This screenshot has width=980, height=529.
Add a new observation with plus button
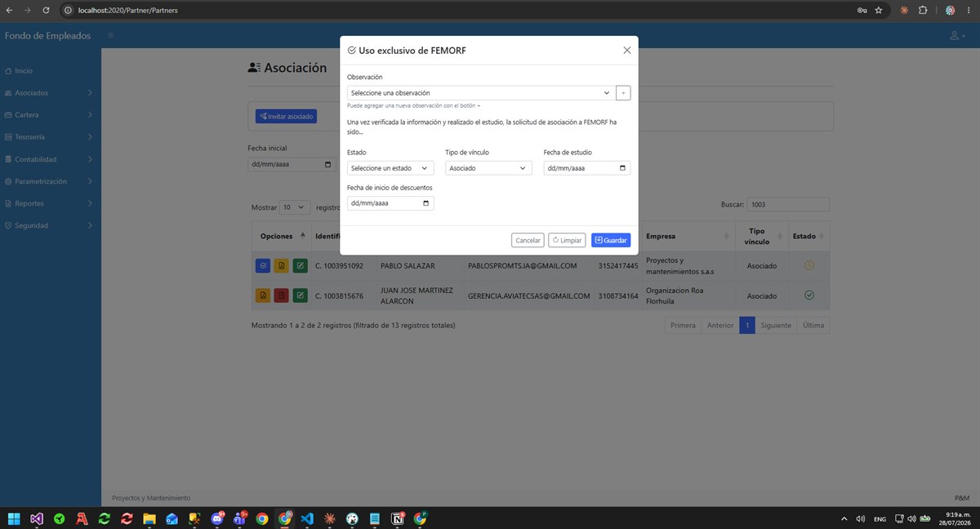point(623,93)
